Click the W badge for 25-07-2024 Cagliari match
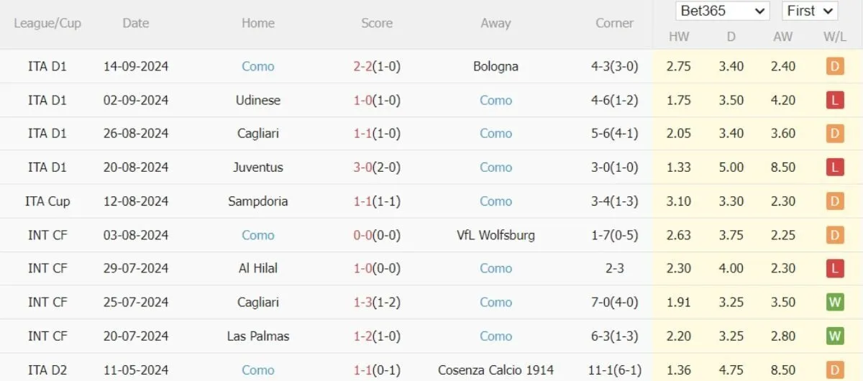863x381 pixels. click(834, 303)
